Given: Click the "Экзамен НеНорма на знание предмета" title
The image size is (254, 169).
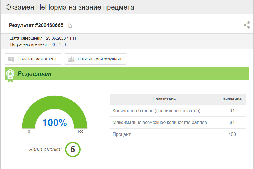Looking at the screenshot, I should [70, 7].
